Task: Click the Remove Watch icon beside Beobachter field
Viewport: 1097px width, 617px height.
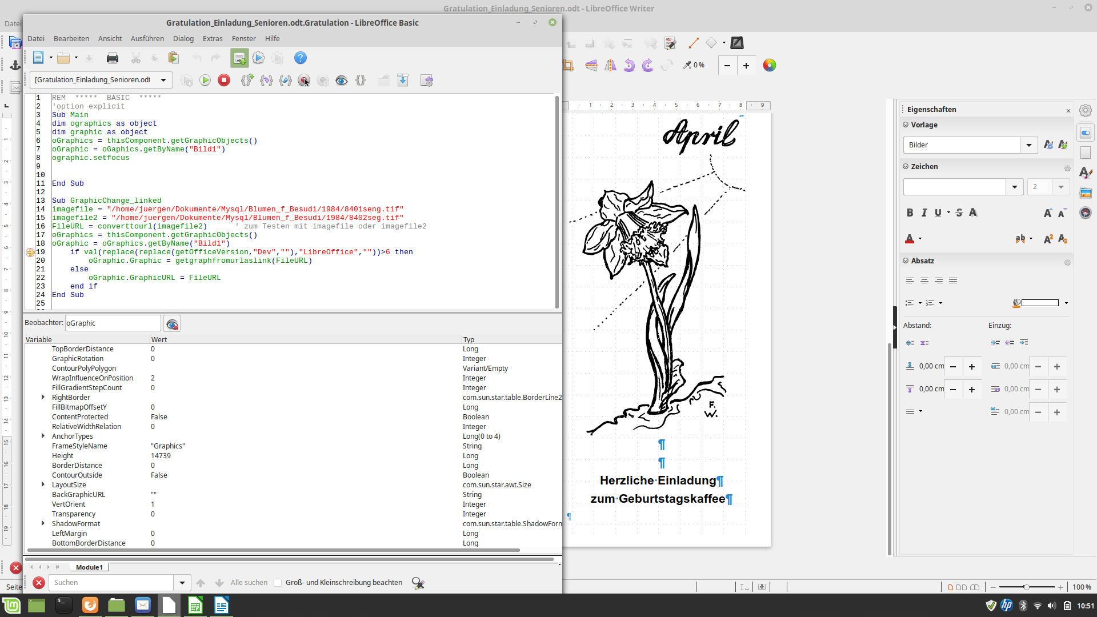Action: 172,324
